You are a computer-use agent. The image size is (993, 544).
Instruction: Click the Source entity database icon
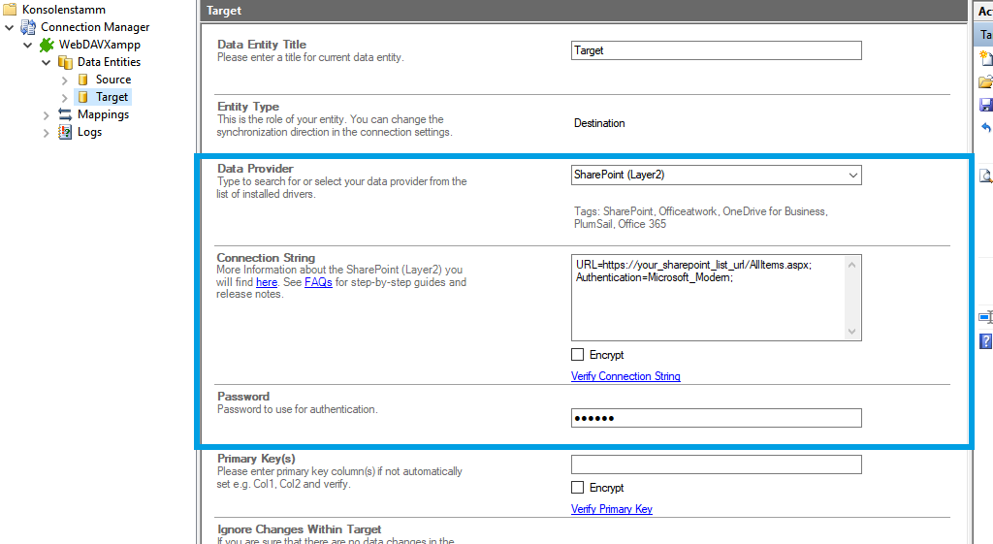[83, 80]
